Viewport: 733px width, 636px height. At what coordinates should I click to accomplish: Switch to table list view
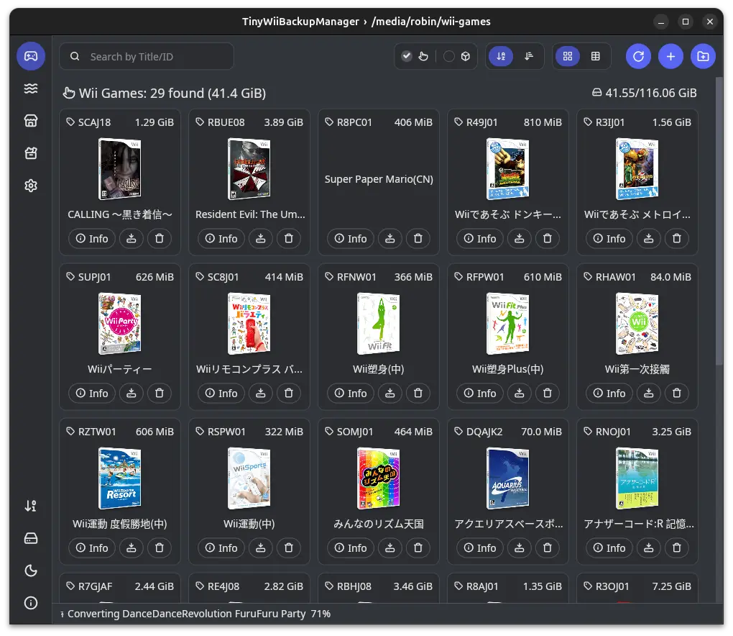596,56
